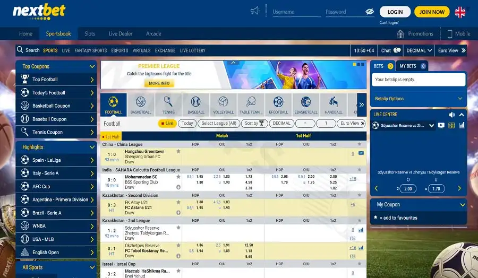The height and width of the screenshot is (278, 478).
Task: Show more sports with double arrow
Action: 362,105
